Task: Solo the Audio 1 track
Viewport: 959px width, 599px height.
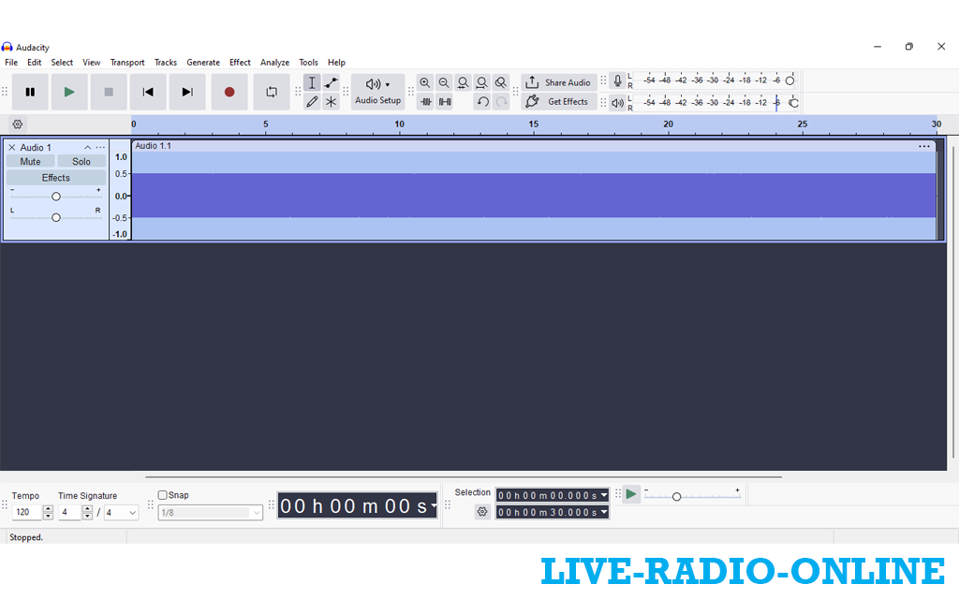Action: click(81, 161)
